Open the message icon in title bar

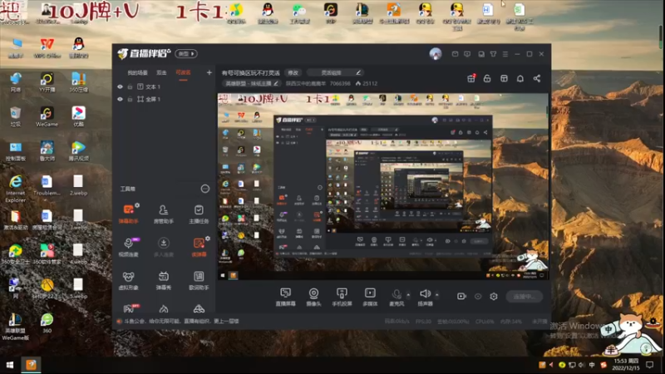pos(467,54)
